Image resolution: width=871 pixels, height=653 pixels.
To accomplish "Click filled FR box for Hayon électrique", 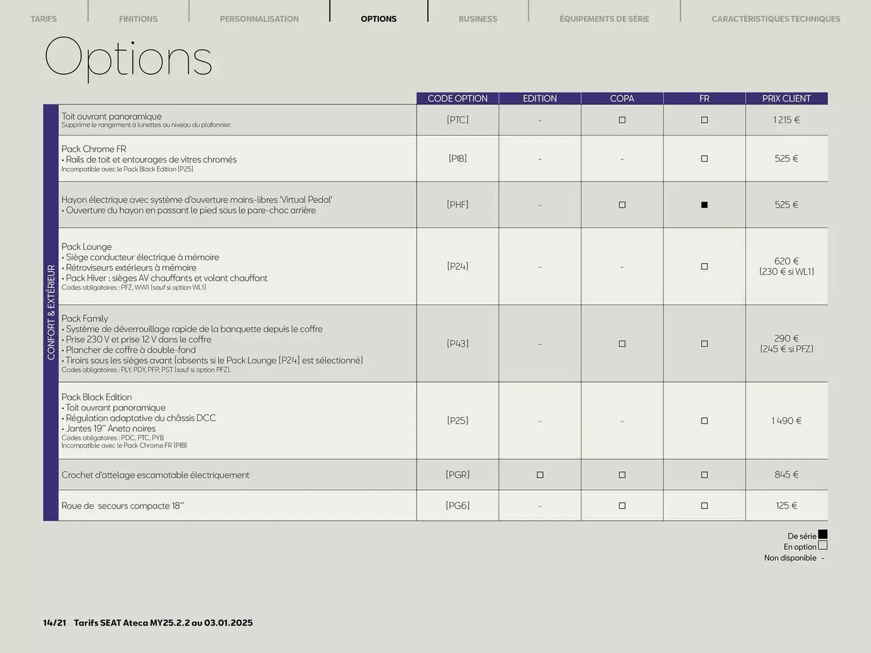I will (704, 205).
